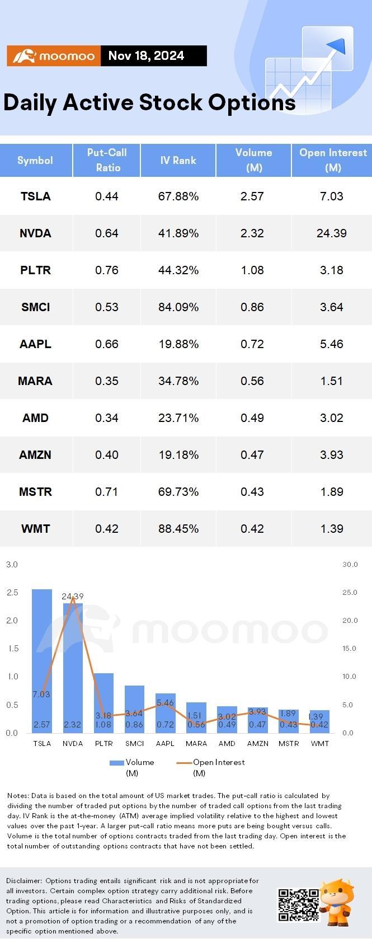Image resolution: width=372 pixels, height=943 pixels.
Task: Select the NVDA symbol in the table
Action: (x=36, y=233)
